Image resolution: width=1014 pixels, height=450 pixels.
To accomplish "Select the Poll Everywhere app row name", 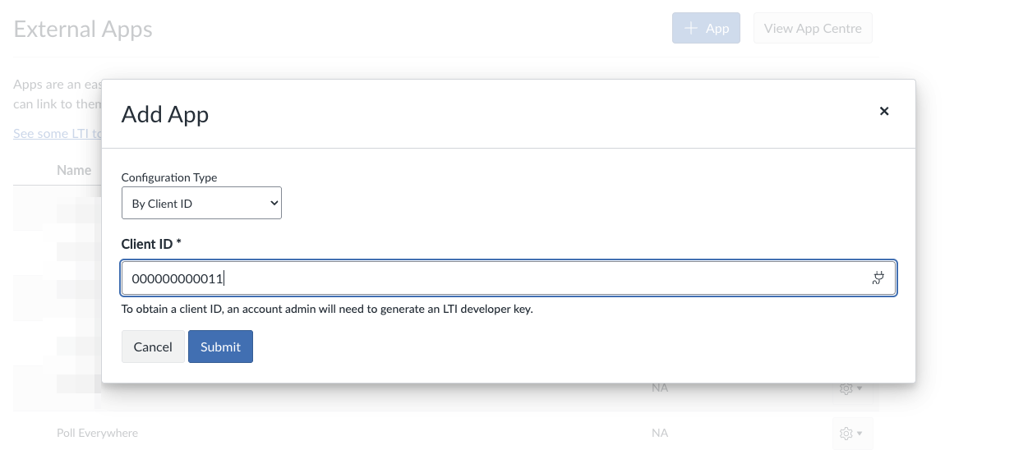I will click(x=97, y=433).
